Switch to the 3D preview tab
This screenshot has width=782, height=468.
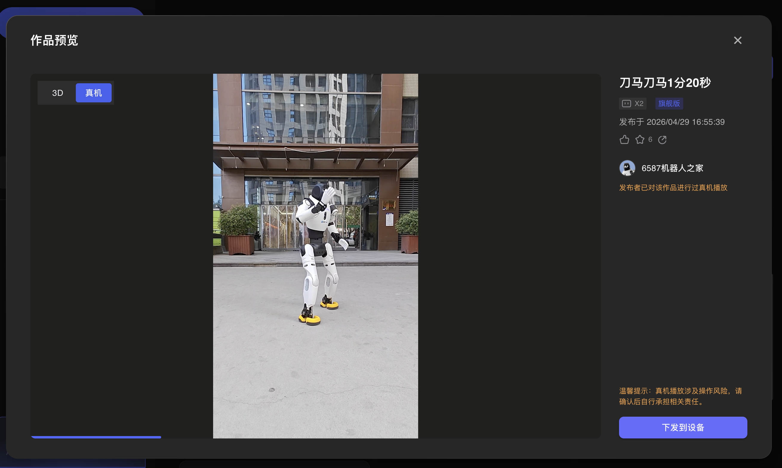tap(57, 93)
